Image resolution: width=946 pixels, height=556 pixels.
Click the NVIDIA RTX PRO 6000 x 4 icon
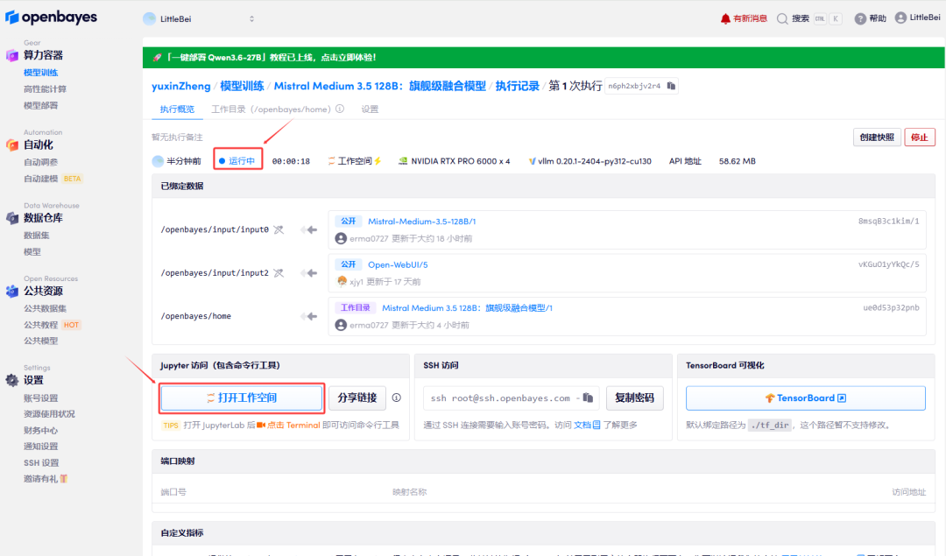(x=402, y=161)
